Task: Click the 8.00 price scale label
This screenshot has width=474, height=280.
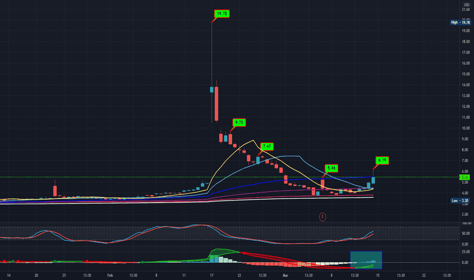Action: tap(465, 150)
